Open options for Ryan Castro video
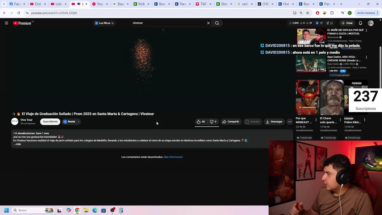This screenshot has height=215, width=382. point(366,57)
